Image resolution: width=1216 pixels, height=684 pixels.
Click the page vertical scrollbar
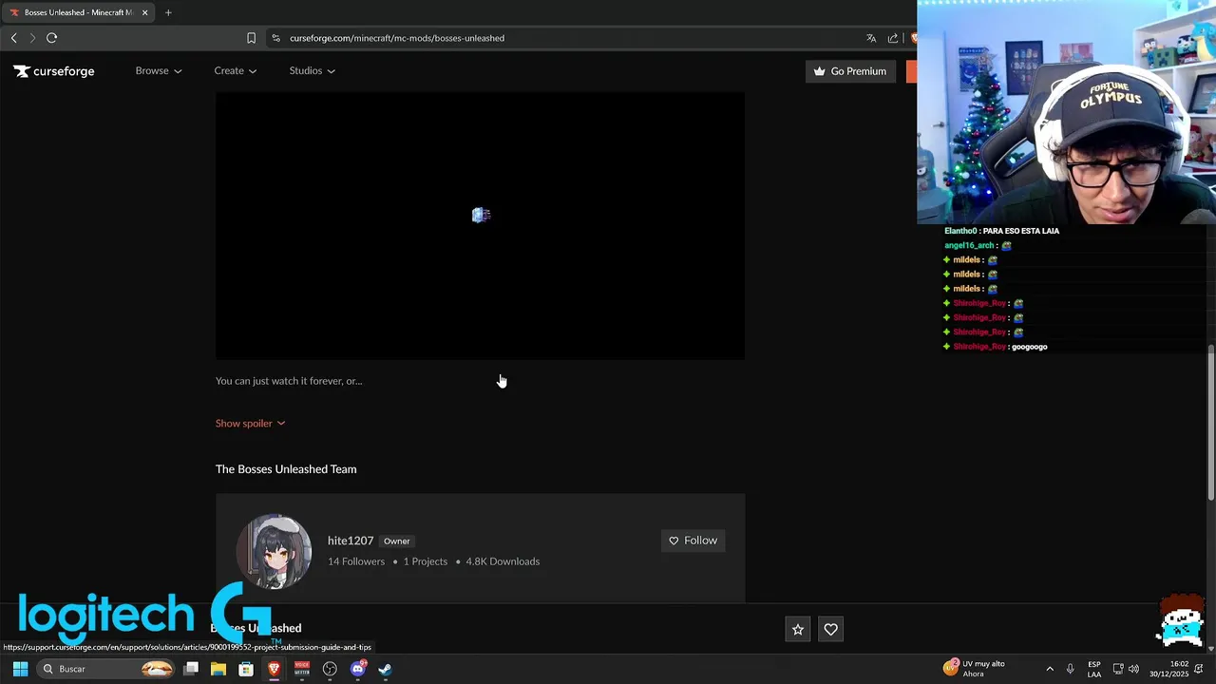pos(1210,422)
